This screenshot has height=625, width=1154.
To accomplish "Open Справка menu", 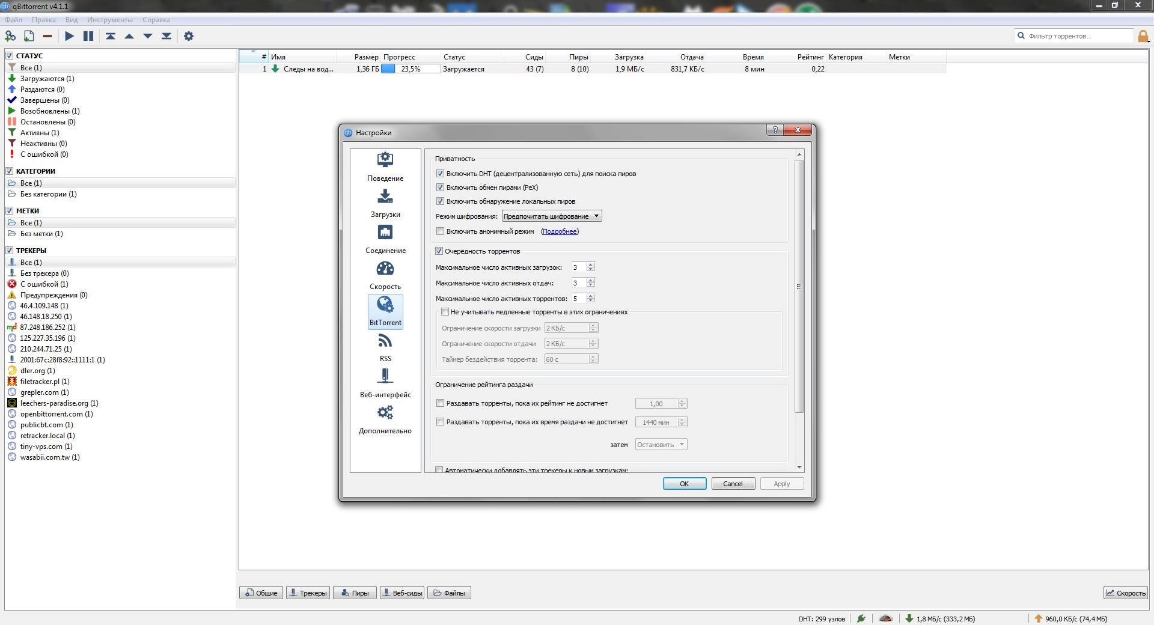I will point(156,20).
